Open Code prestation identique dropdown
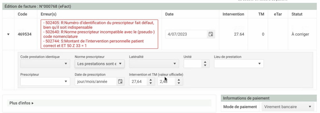Screen dimensions: 320x113 click(x=45, y=64)
